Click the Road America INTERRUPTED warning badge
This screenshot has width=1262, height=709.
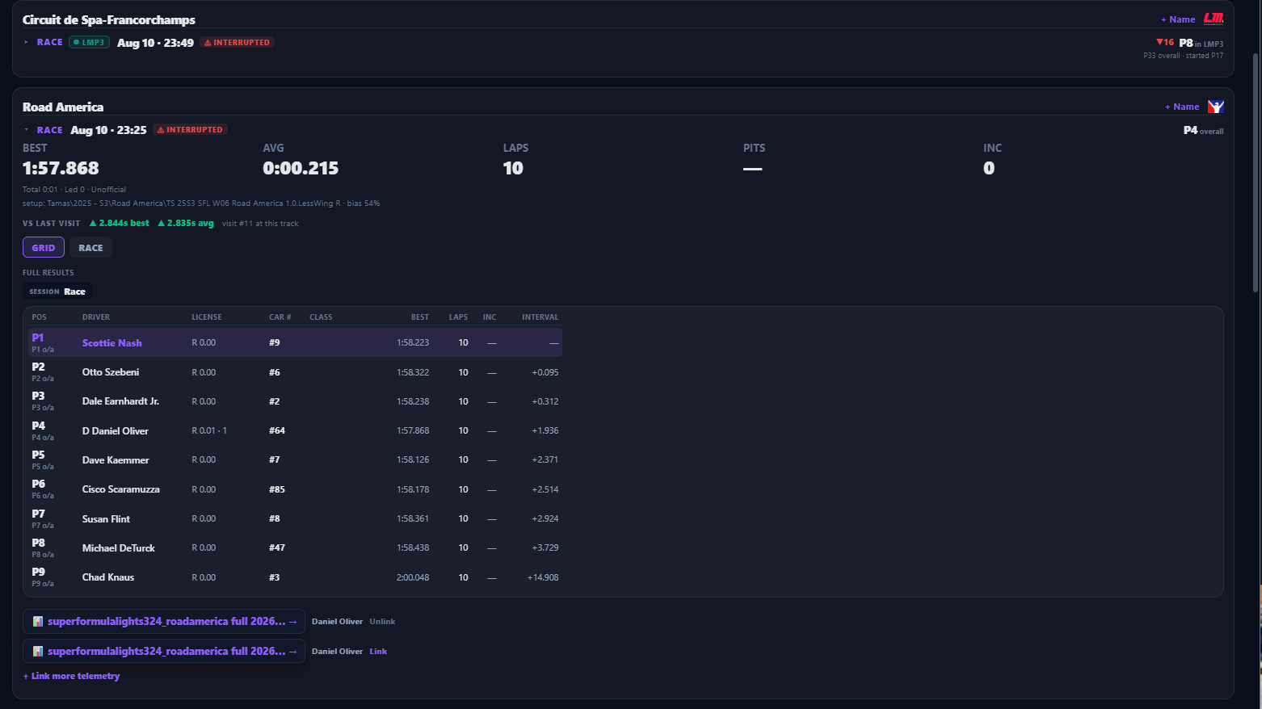pyautogui.click(x=190, y=130)
